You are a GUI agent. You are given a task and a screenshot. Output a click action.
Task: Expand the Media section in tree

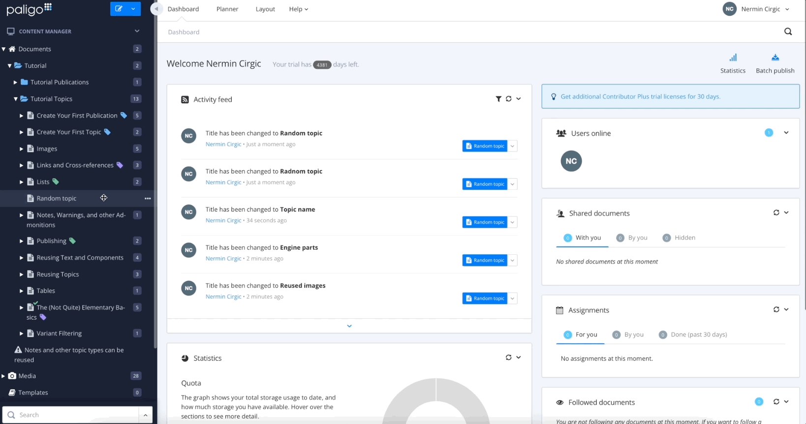pos(3,376)
